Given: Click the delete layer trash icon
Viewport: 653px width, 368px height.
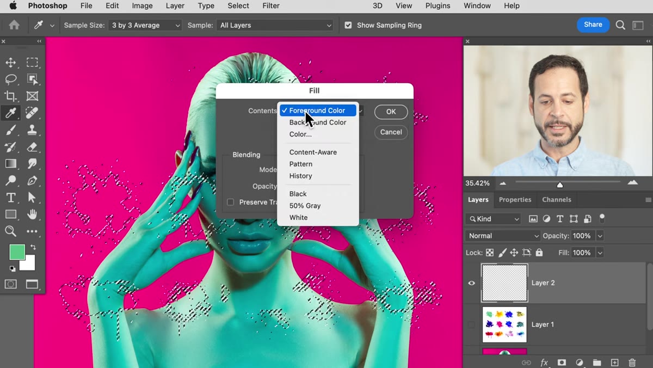Looking at the screenshot, I should (632, 363).
